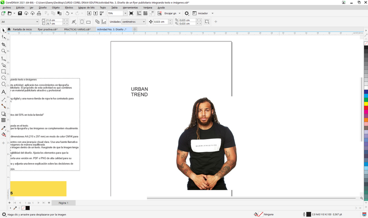Open the Efectos menu
The width and height of the screenshot is (368, 218).
click(x=69, y=8)
